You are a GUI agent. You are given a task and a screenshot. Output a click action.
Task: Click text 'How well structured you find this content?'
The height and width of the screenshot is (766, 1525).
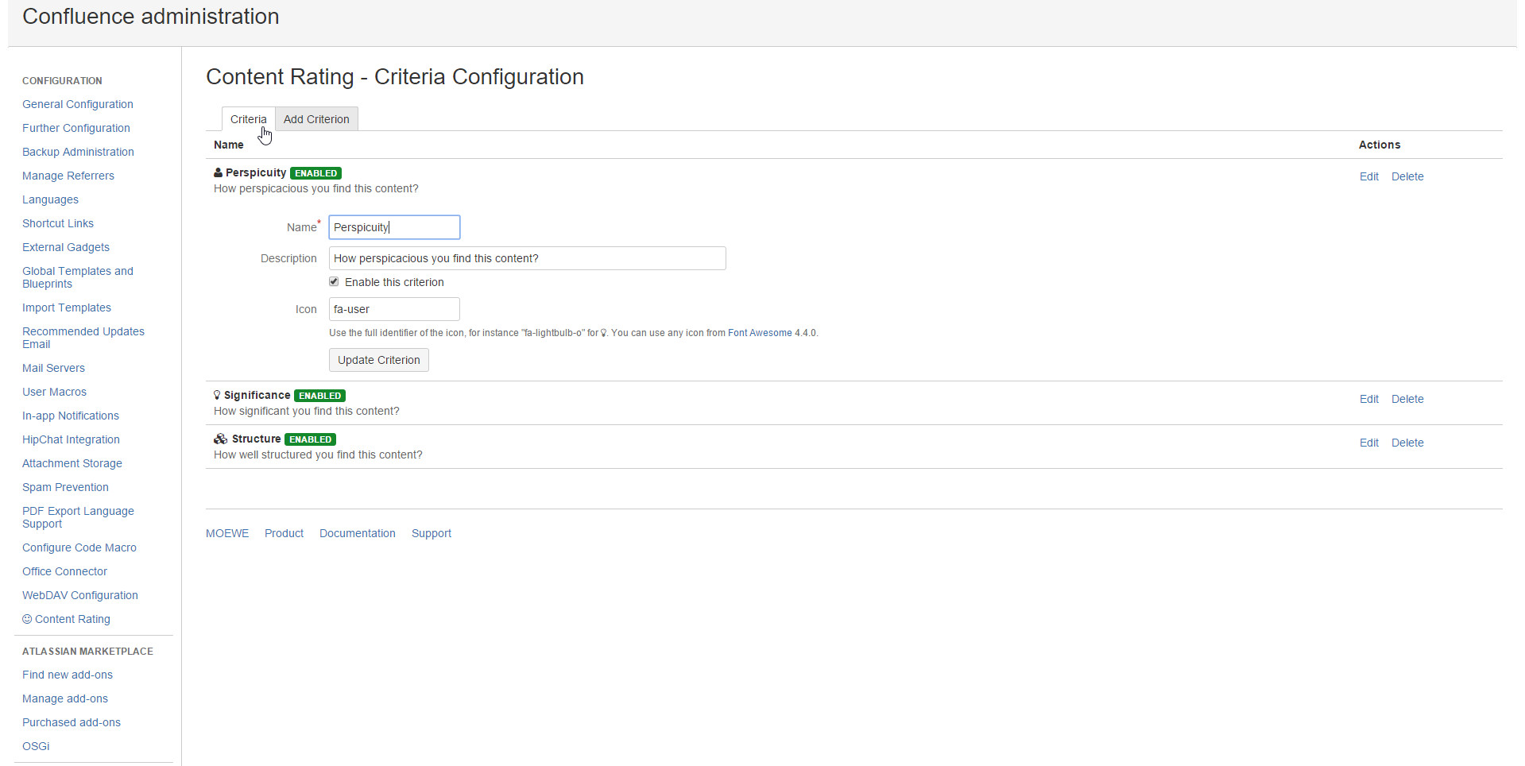tap(318, 455)
